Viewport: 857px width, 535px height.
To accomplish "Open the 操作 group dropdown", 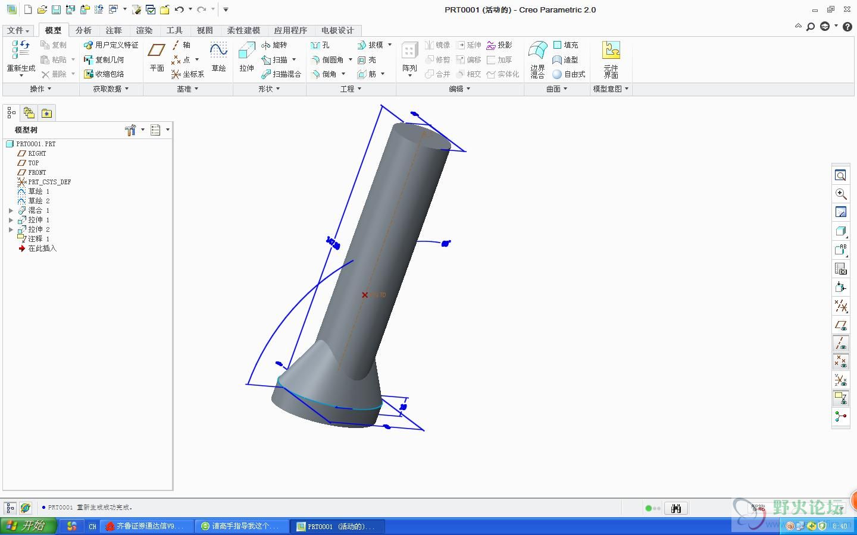I will coord(40,89).
